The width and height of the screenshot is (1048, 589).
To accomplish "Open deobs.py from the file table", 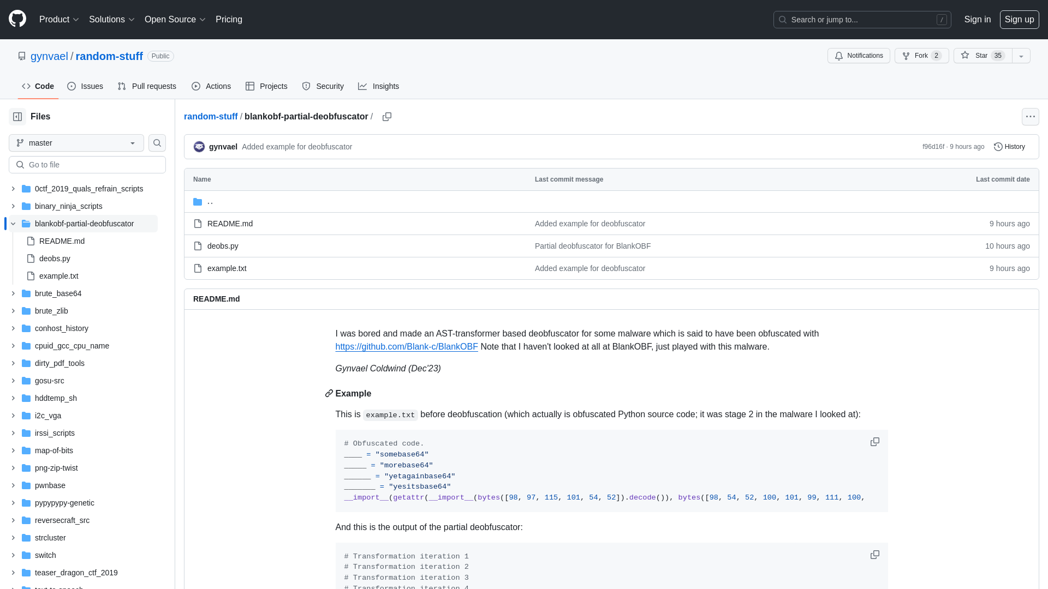I will click(223, 246).
